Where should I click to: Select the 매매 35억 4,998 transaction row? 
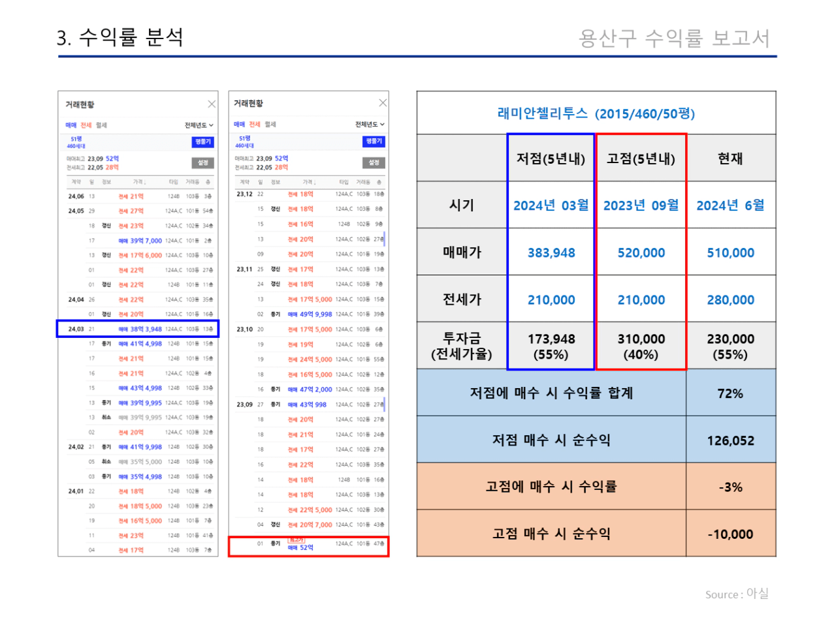140,477
